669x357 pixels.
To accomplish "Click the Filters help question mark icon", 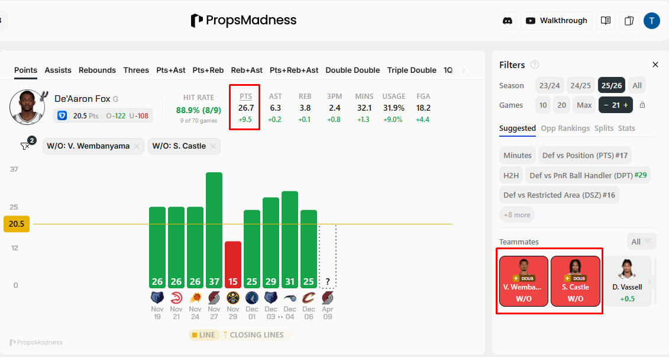I will (535, 65).
